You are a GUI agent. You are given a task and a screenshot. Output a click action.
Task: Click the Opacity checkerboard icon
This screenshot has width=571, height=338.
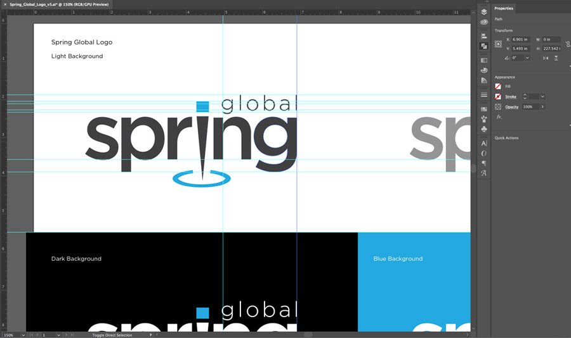[x=498, y=107]
